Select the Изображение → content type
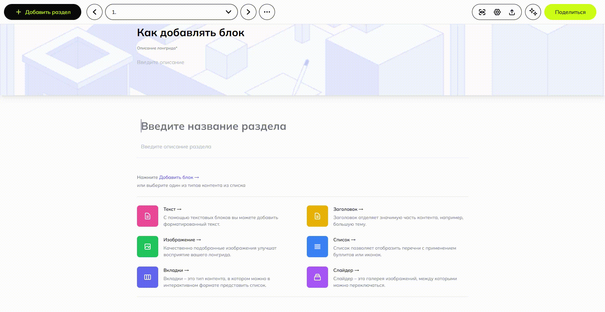605x312 pixels. [x=182, y=240]
